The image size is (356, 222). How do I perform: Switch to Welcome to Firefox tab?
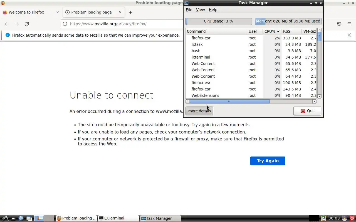point(31,12)
